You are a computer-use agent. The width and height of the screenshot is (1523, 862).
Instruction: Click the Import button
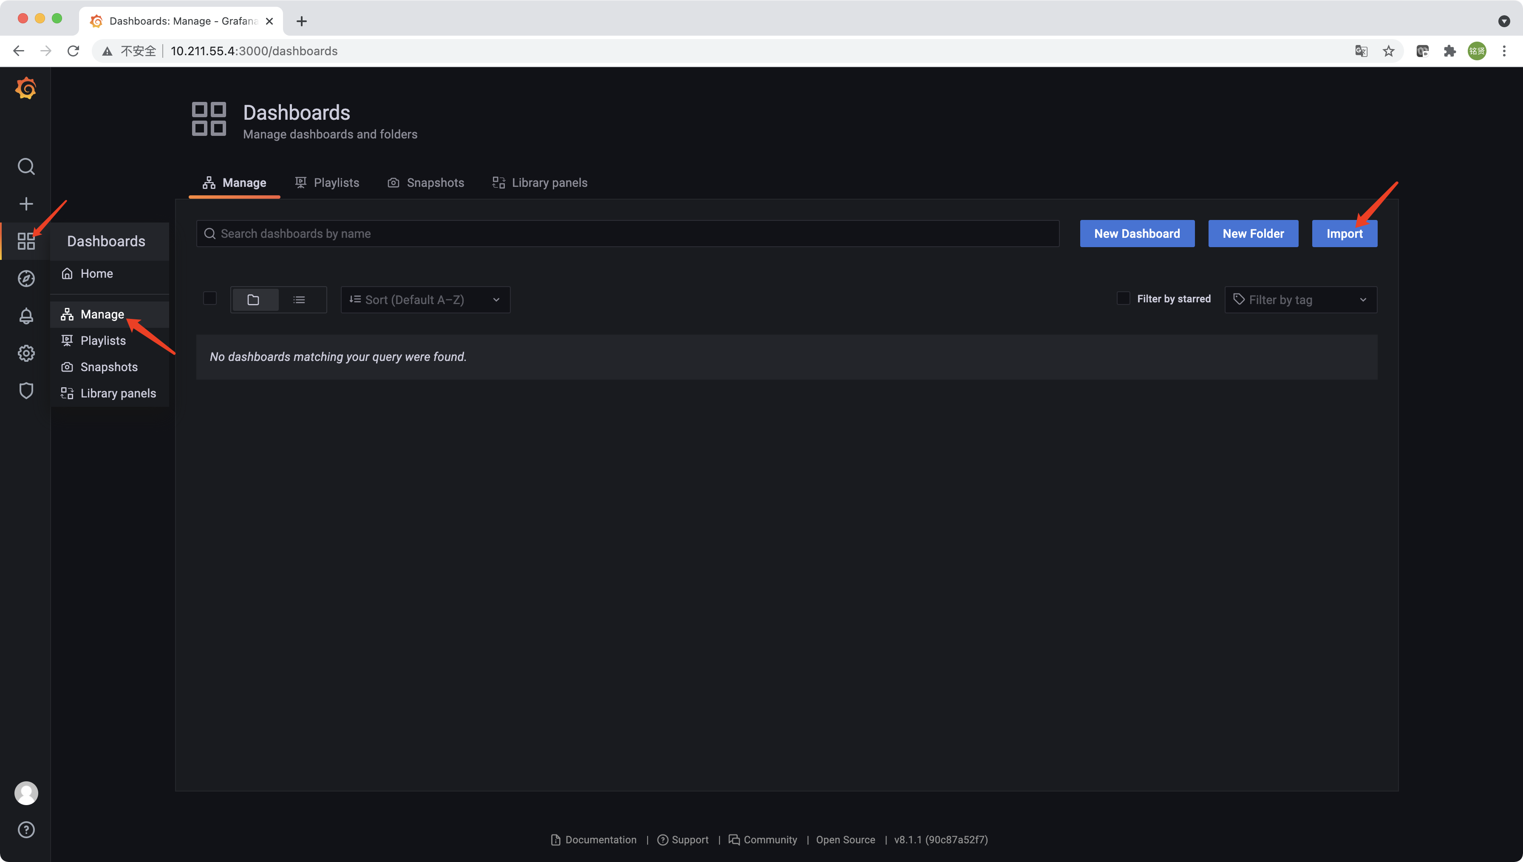tap(1344, 233)
